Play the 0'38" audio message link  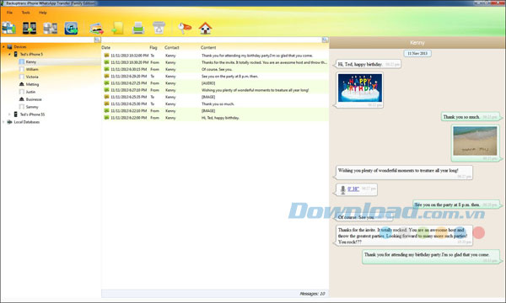click(353, 189)
